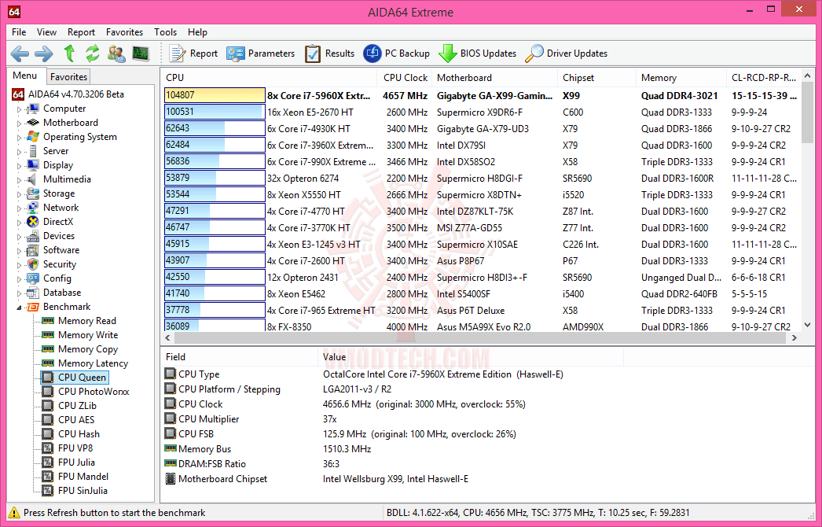The image size is (822, 527).
Task: Select the Memory Read benchmark
Action: pyautogui.click(x=87, y=321)
